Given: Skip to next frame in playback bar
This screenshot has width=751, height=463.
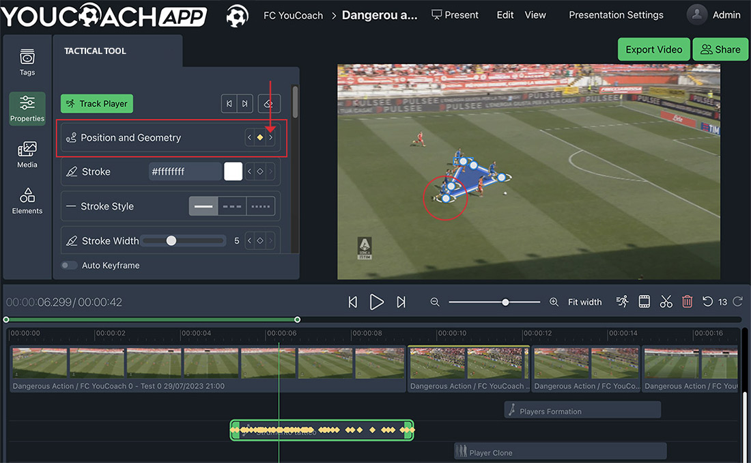Looking at the screenshot, I should click(x=401, y=302).
